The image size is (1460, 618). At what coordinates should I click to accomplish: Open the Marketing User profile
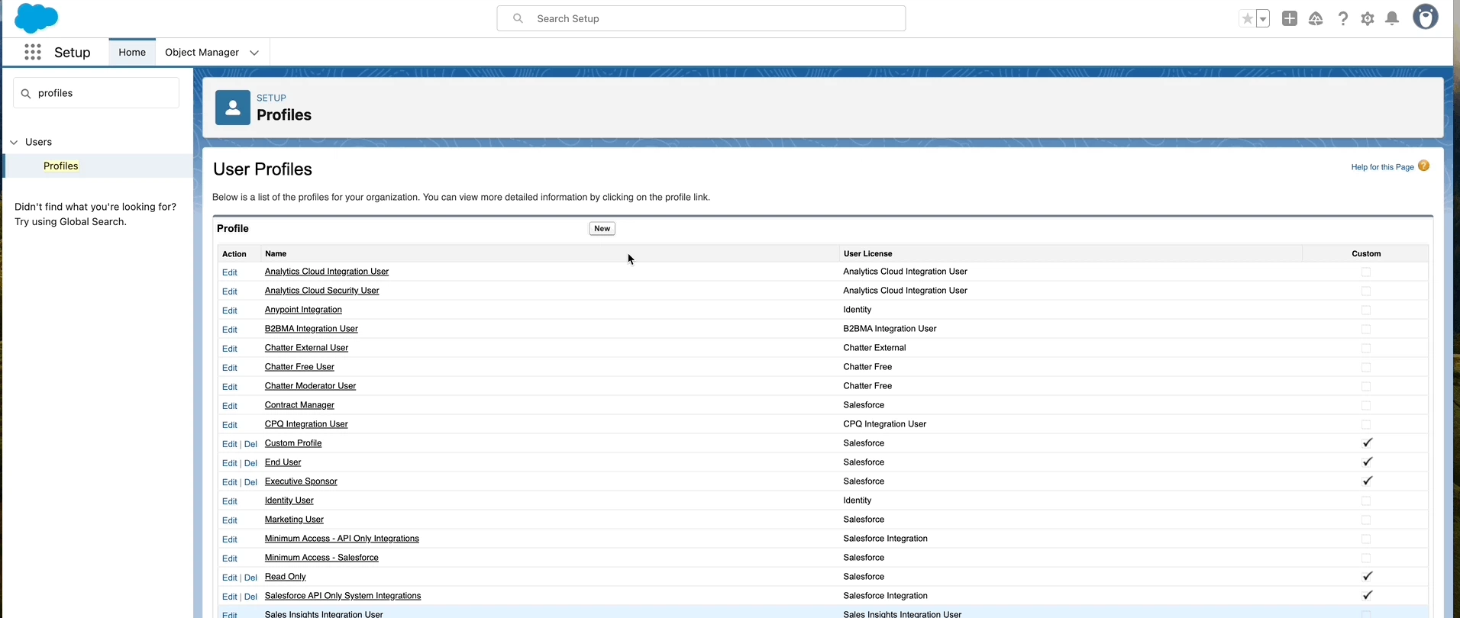point(294,520)
